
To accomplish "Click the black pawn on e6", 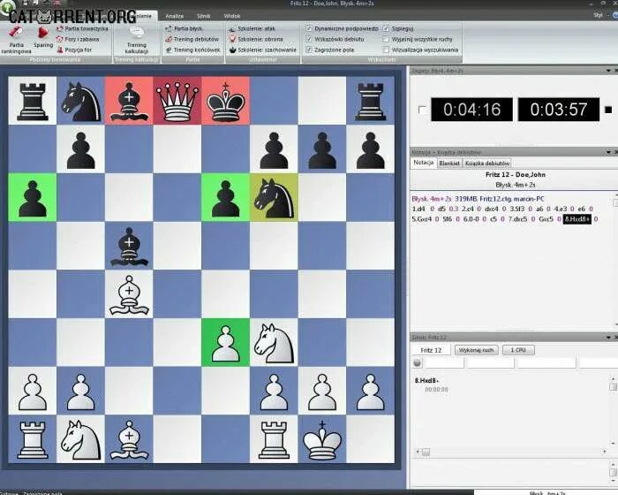I will click(x=225, y=197).
